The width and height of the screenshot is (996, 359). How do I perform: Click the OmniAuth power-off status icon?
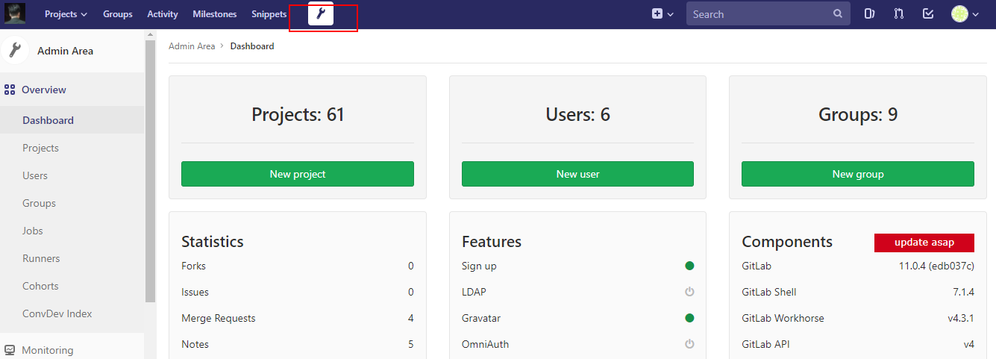coord(689,344)
